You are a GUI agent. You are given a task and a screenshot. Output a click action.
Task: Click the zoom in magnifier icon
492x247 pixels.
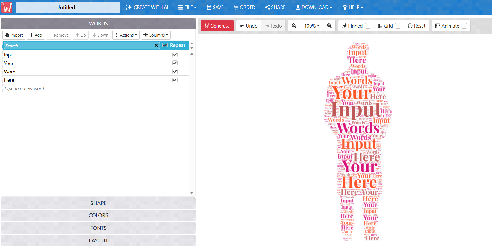(329, 26)
